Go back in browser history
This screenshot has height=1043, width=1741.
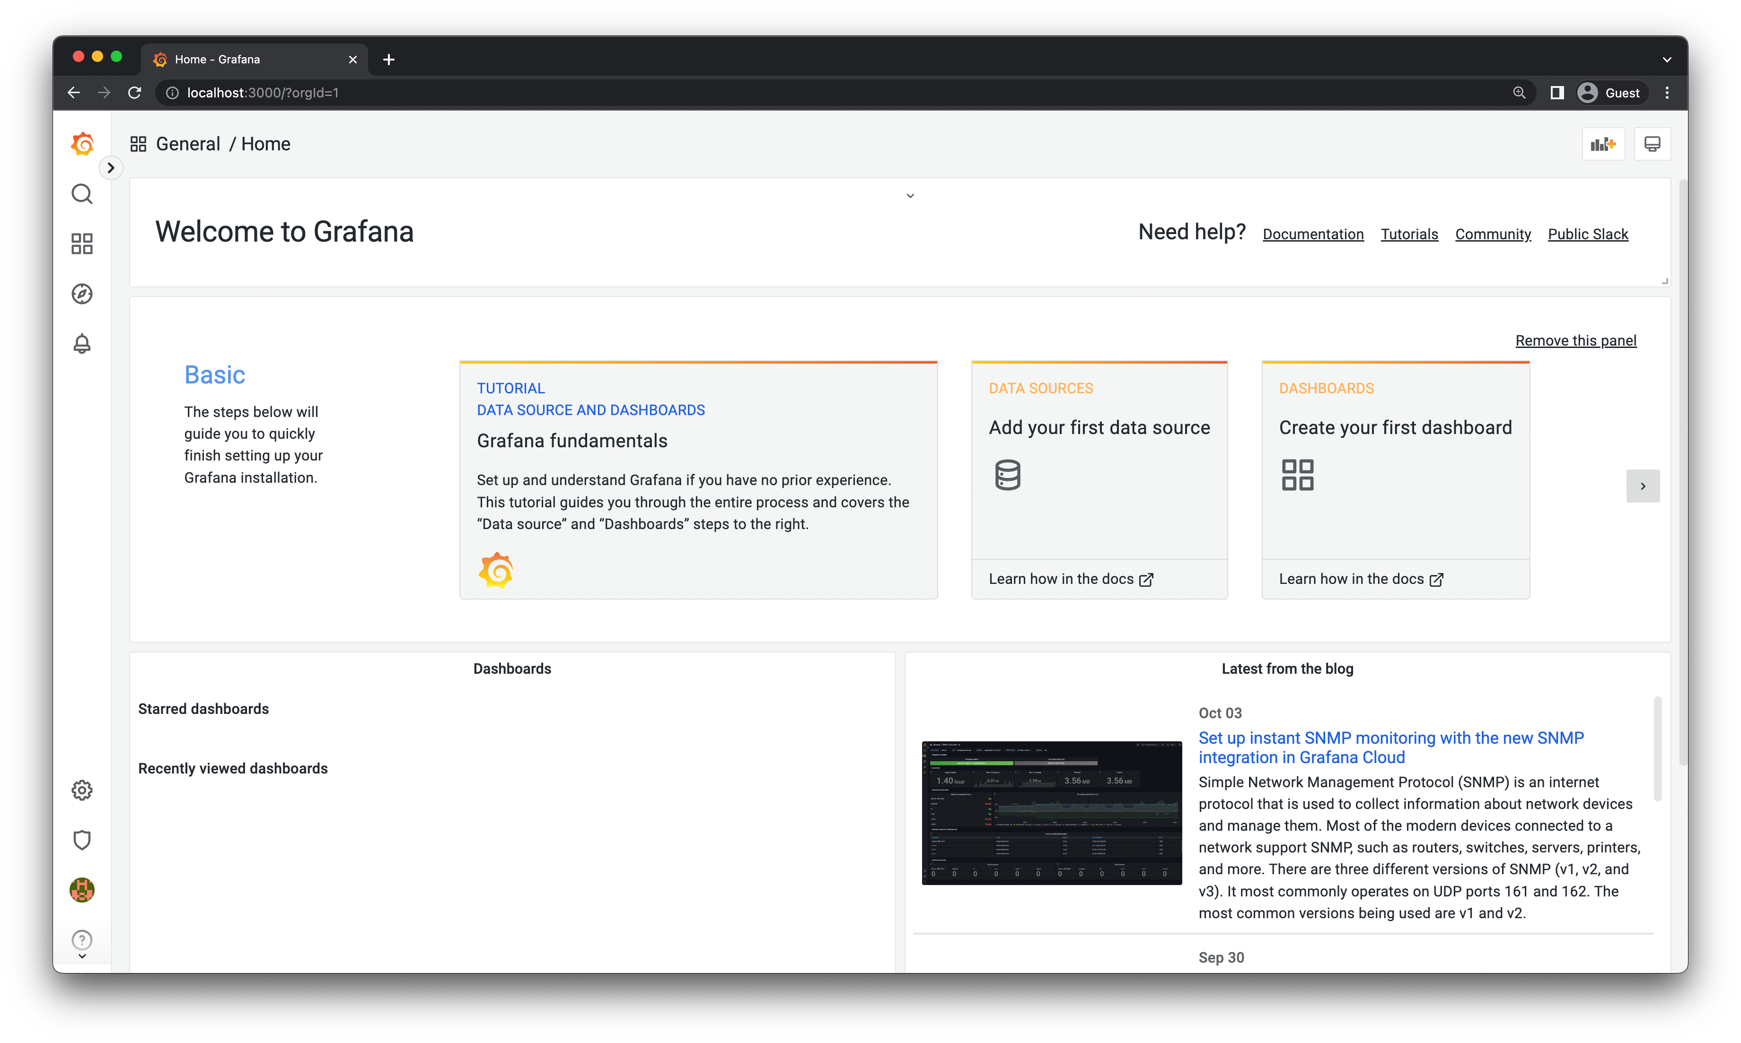pos(74,93)
